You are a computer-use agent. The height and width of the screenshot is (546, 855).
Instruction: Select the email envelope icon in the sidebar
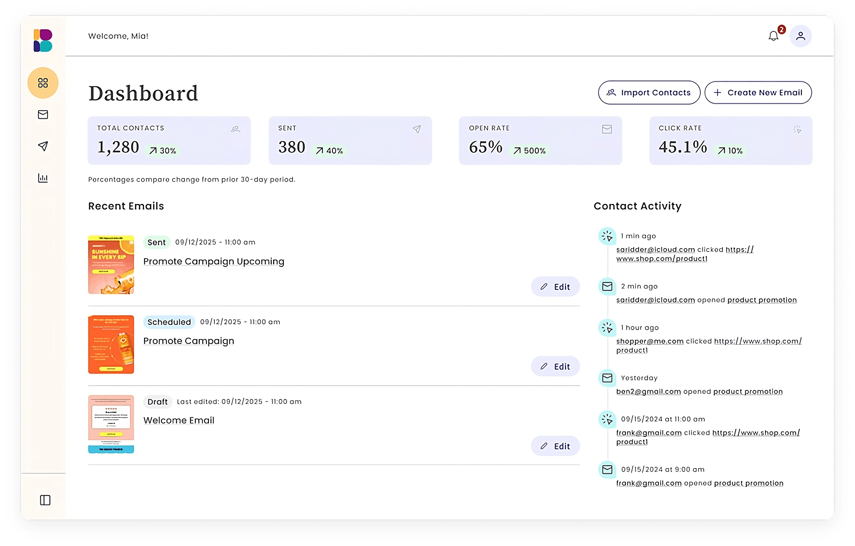tap(43, 114)
